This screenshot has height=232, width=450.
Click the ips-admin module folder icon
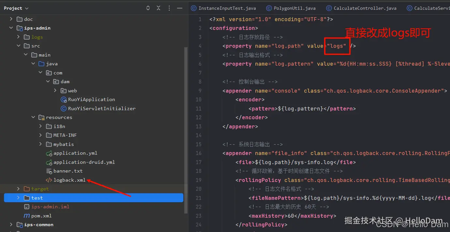(20, 28)
